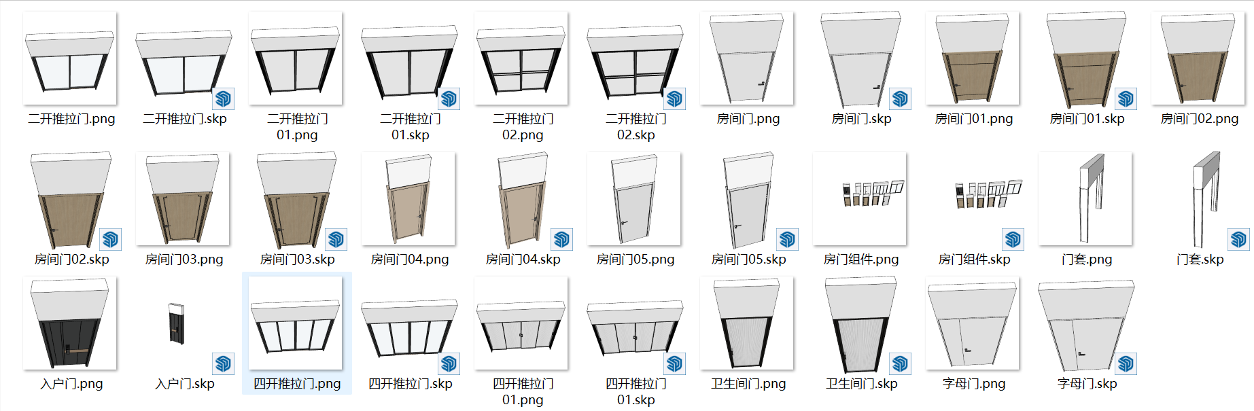Select the 二开推拉门.png image thumbnail
The width and height of the screenshot is (1254, 411).
click(x=70, y=58)
